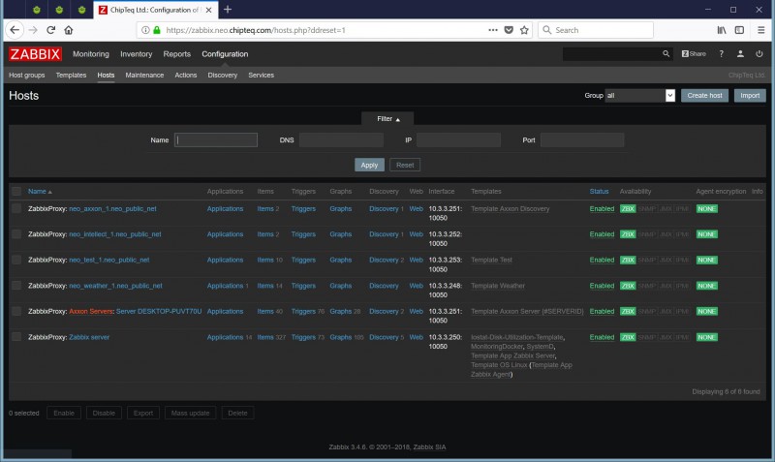The image size is (775, 462).
Task: Open the Group dropdown showing all
Action: (640, 95)
